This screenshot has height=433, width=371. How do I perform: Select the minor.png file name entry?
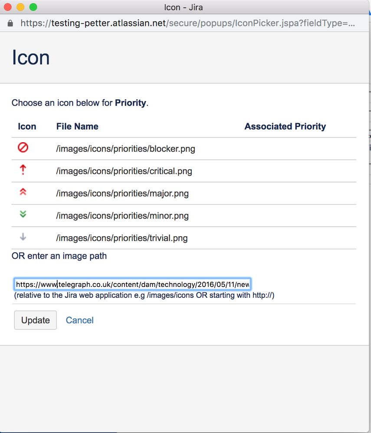tap(122, 216)
